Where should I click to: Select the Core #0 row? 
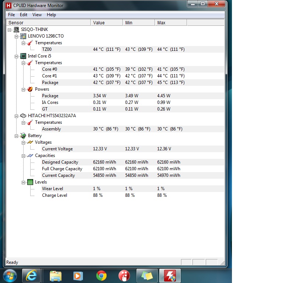133,69
